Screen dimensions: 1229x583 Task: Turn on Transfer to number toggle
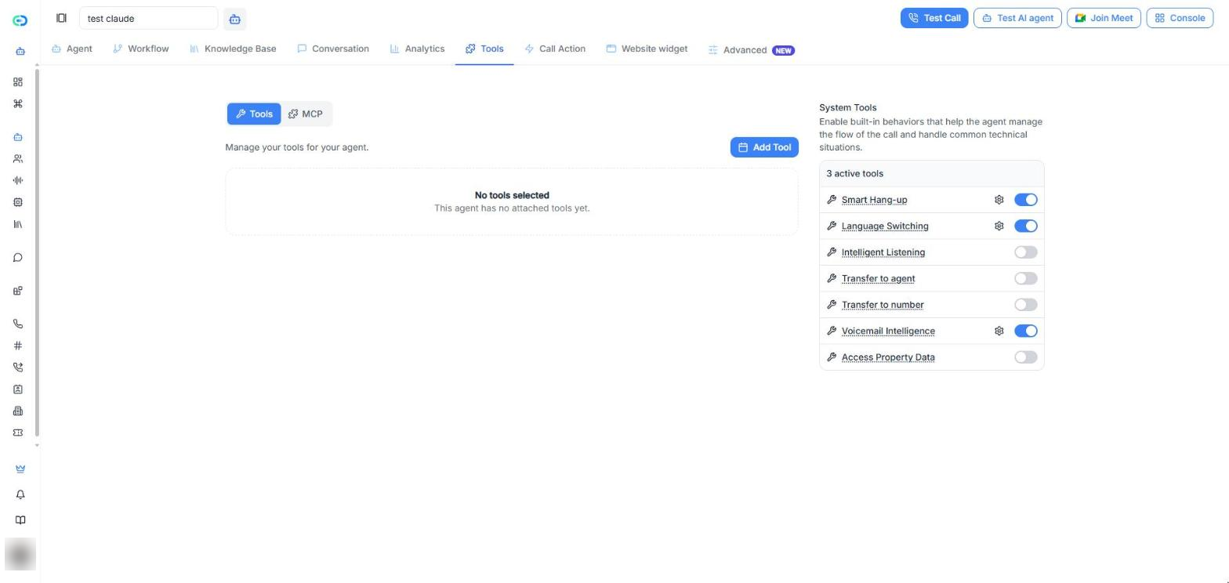tap(1026, 305)
